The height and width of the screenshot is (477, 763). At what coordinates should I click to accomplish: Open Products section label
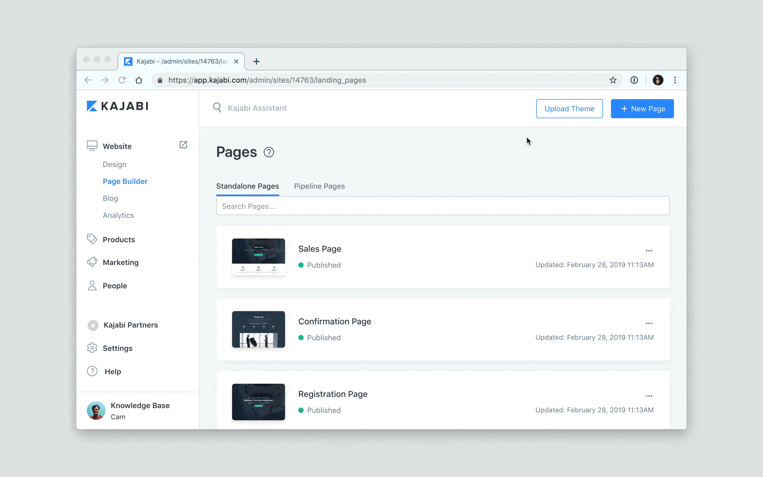pyautogui.click(x=119, y=240)
